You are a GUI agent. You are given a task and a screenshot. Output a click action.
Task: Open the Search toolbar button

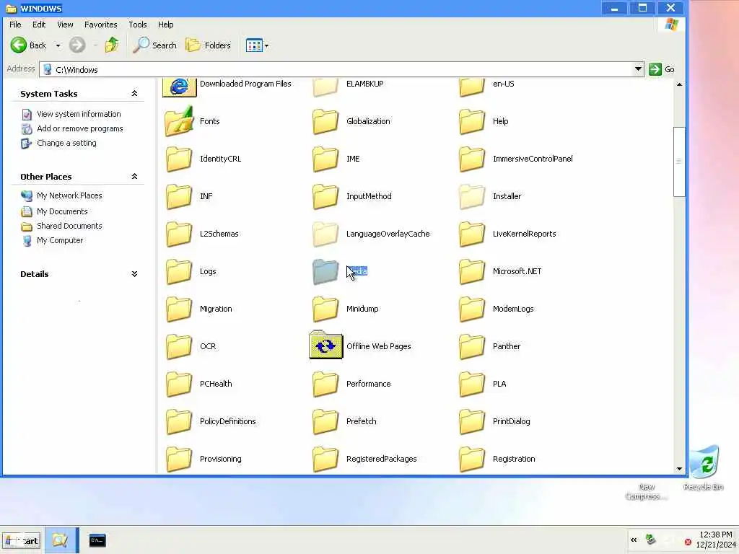(x=155, y=45)
